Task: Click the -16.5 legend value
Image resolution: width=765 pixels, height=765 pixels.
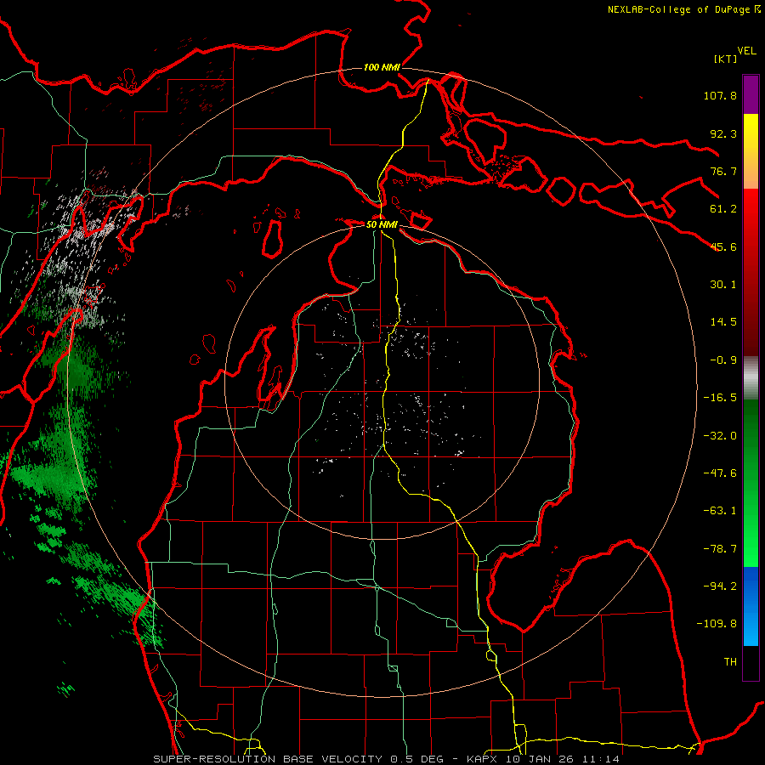Action: point(720,398)
